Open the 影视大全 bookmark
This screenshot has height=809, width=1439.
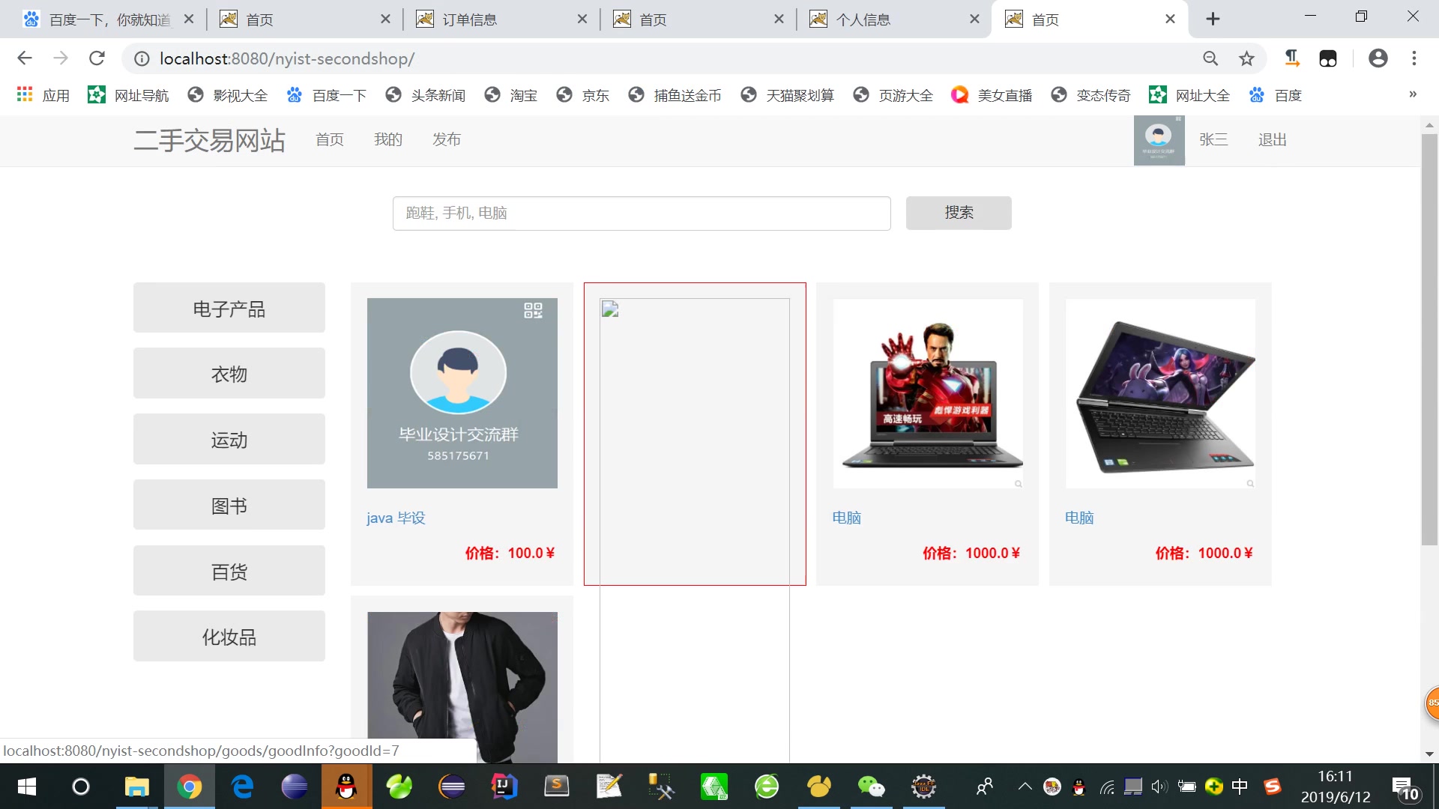[x=228, y=95]
